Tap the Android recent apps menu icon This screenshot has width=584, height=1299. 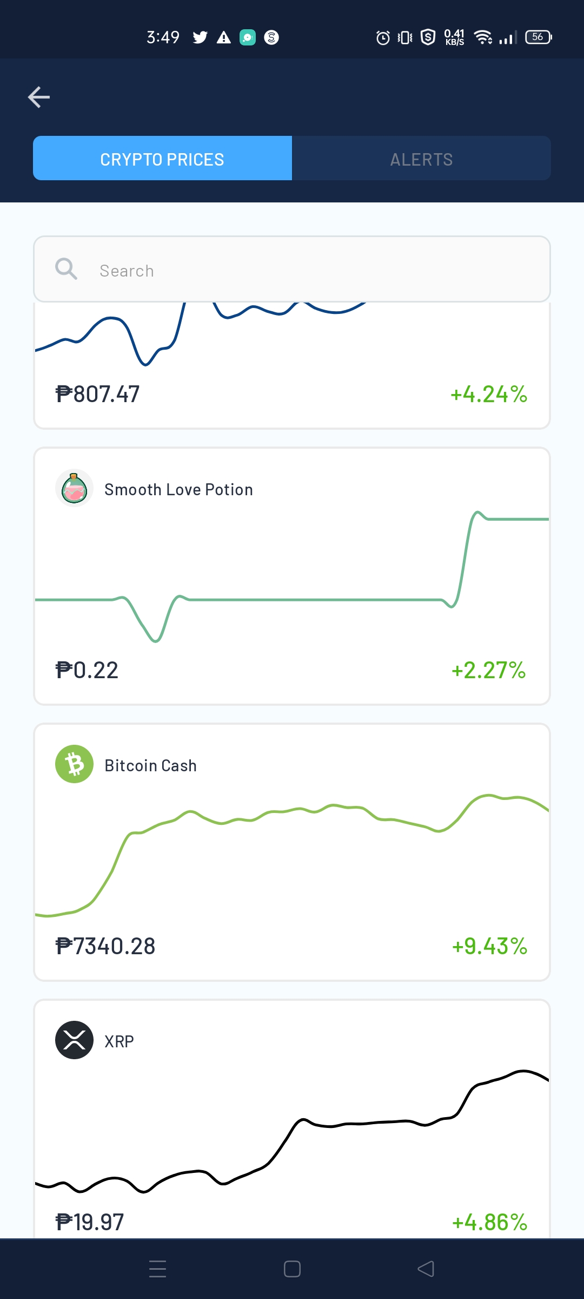157,1269
